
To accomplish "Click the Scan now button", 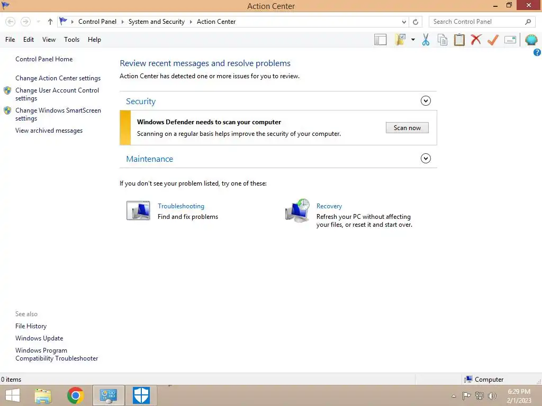I will 407,128.
